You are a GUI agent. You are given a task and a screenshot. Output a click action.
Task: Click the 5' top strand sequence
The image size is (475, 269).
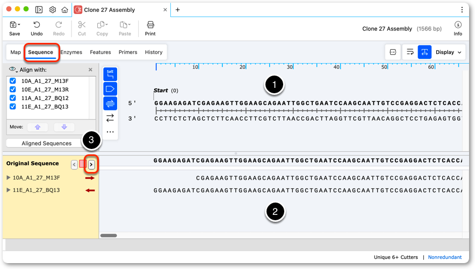click(307, 103)
